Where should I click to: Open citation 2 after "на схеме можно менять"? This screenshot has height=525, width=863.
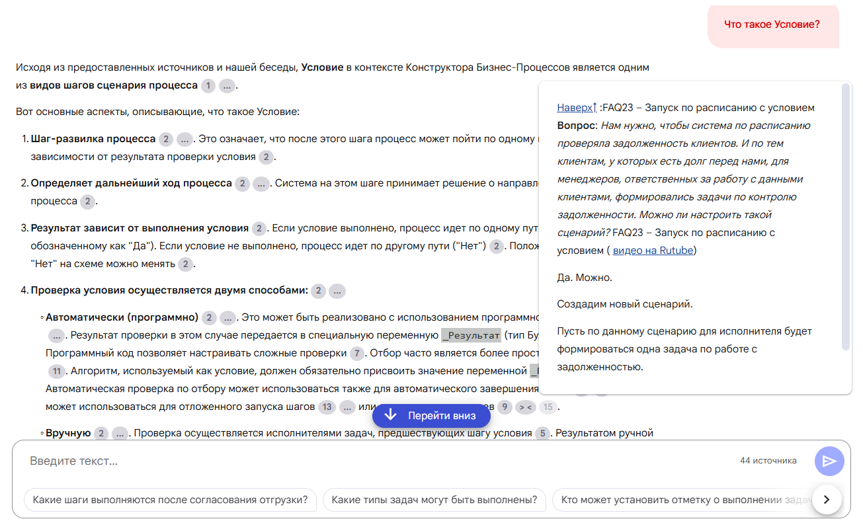[x=186, y=264]
